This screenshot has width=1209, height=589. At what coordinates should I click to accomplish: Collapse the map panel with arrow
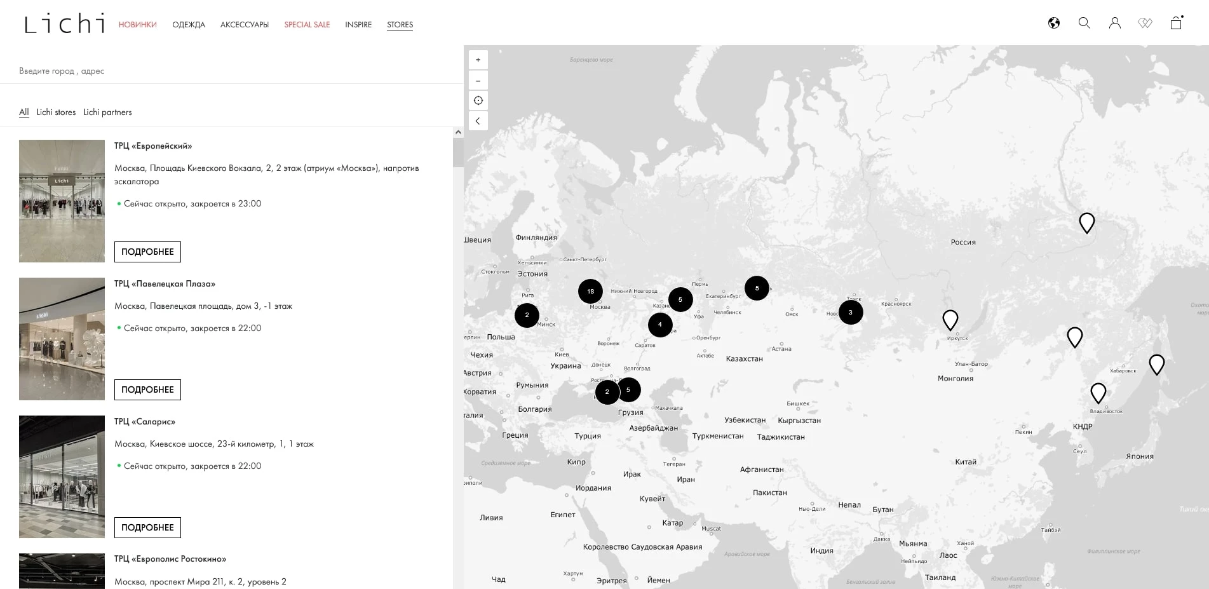point(478,121)
